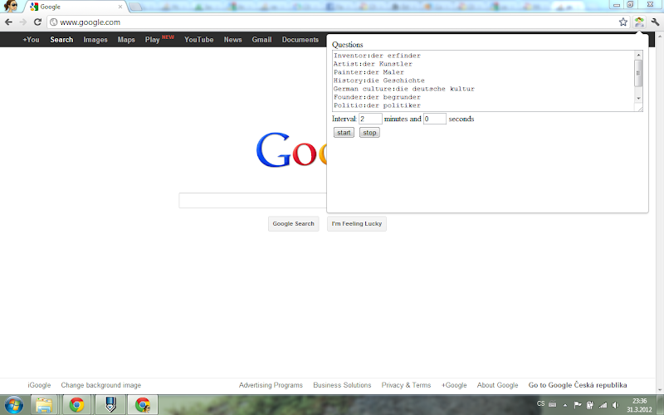This screenshot has width=664, height=415.
Task: Open a new tab with the tab button
Action: coord(135,7)
